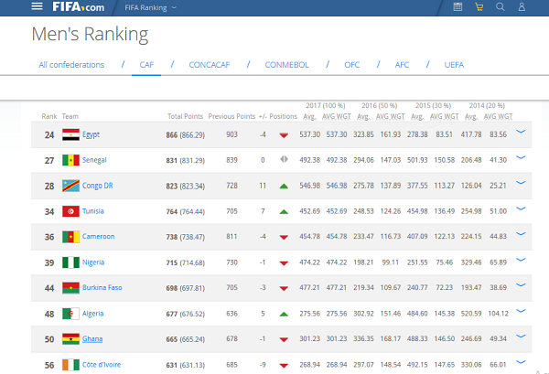
Task: Open the hamburger menu icon
Action: point(37,6)
